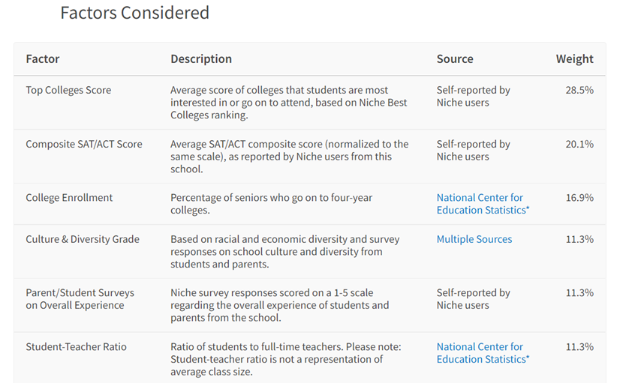Select the Composite SAT/ACT Score factor name
623x383 pixels.
84,144
